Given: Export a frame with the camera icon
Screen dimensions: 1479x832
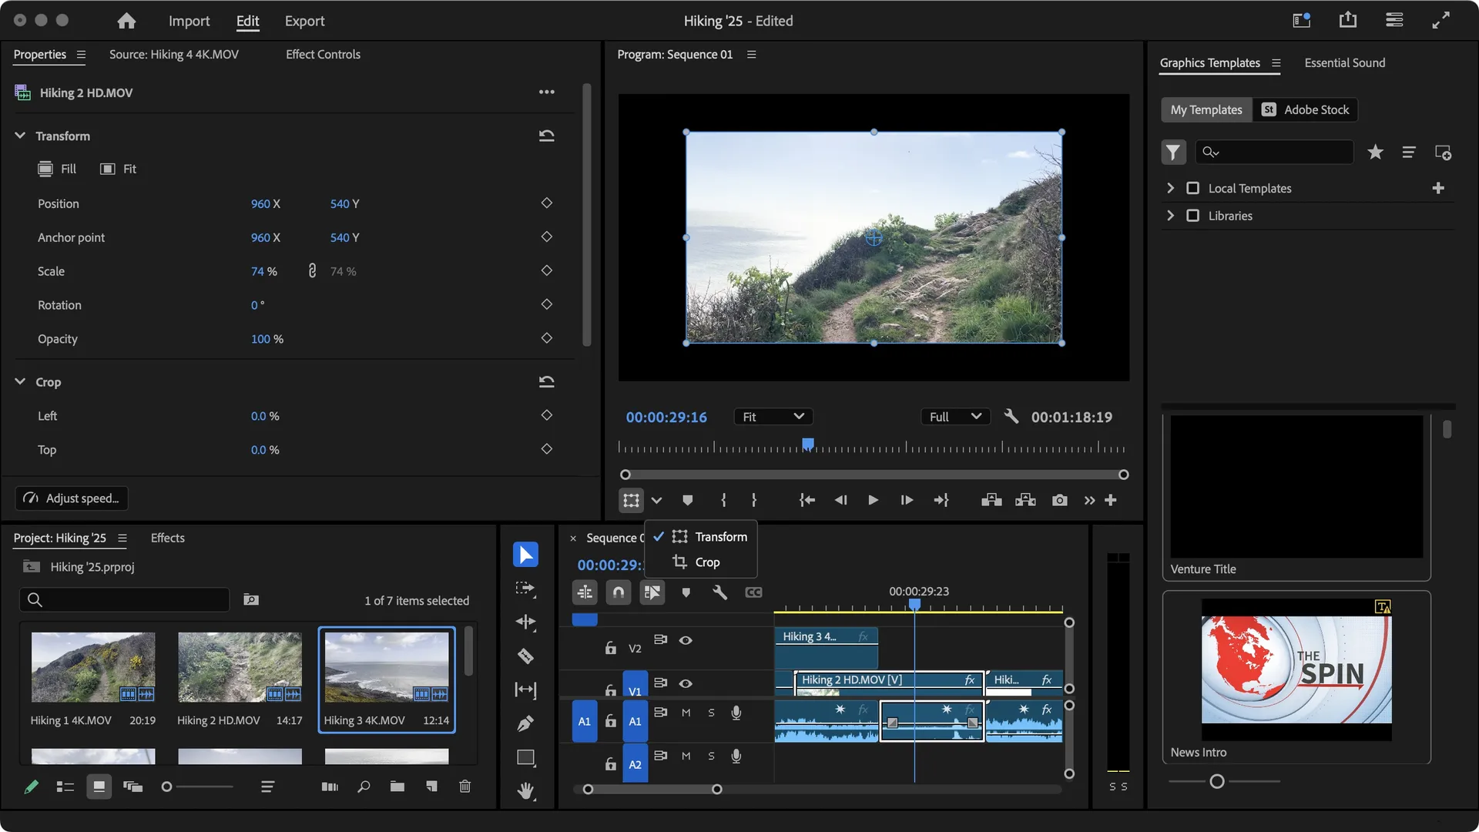Looking at the screenshot, I should pyautogui.click(x=1058, y=500).
